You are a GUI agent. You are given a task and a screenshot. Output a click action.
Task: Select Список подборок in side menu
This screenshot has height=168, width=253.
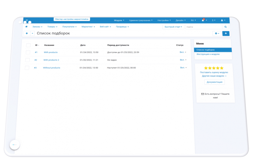[213, 50]
